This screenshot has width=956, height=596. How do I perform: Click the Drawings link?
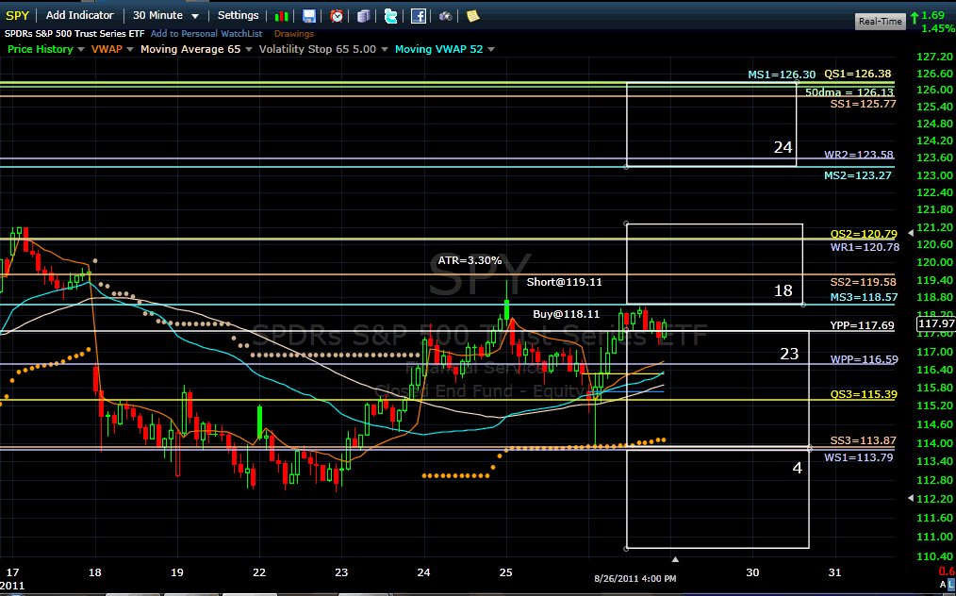[294, 34]
